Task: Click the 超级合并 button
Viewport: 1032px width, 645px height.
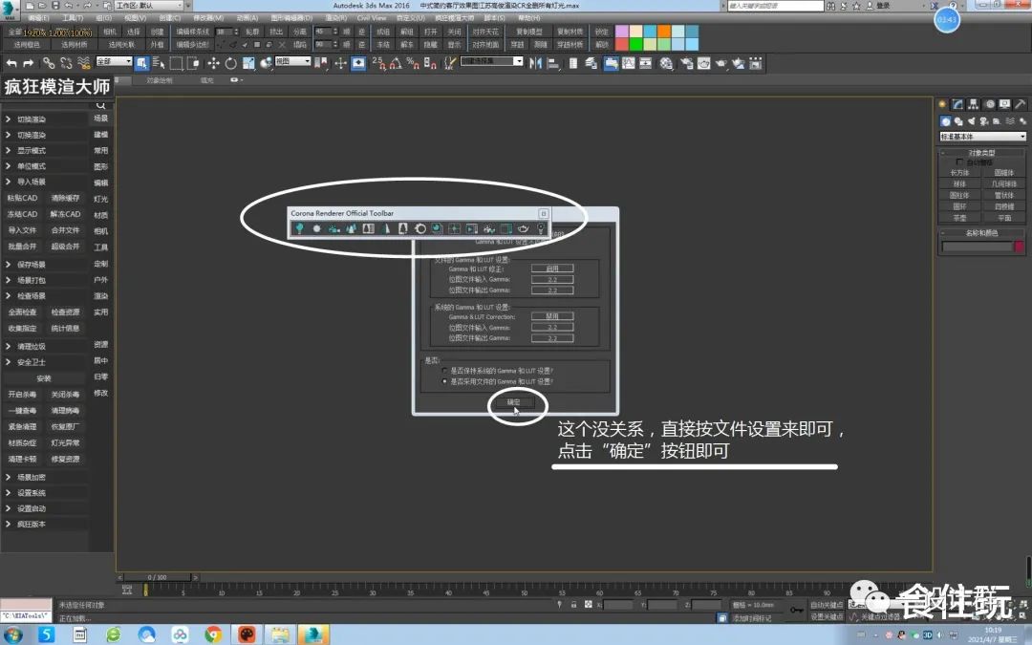Action: pyautogui.click(x=65, y=247)
